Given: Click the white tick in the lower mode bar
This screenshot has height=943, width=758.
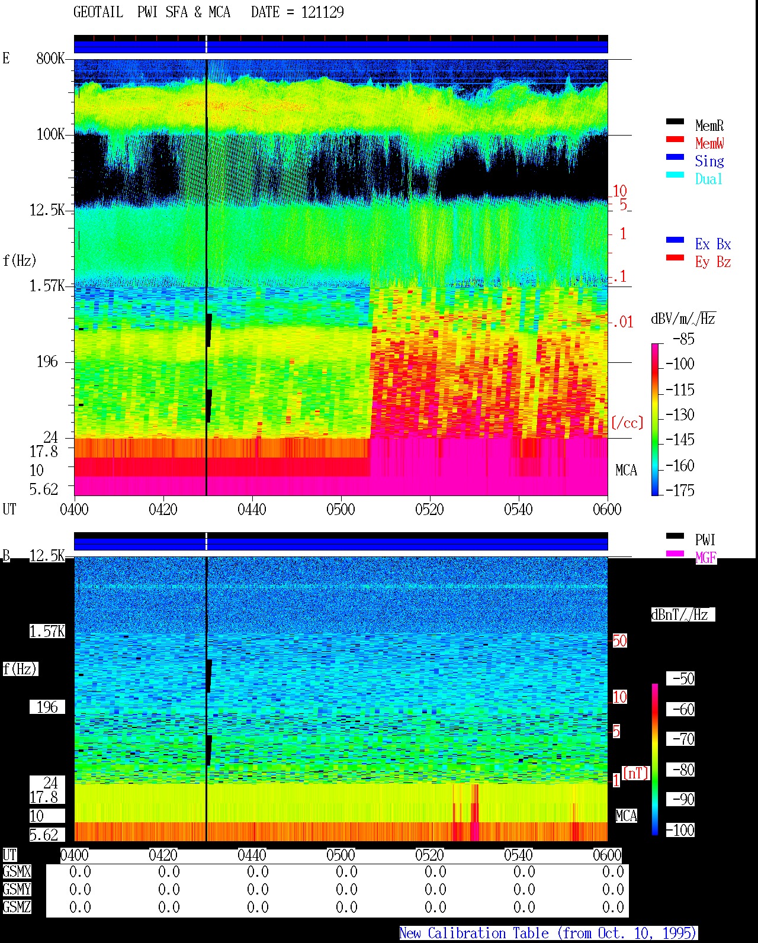Looking at the screenshot, I should click(206, 542).
